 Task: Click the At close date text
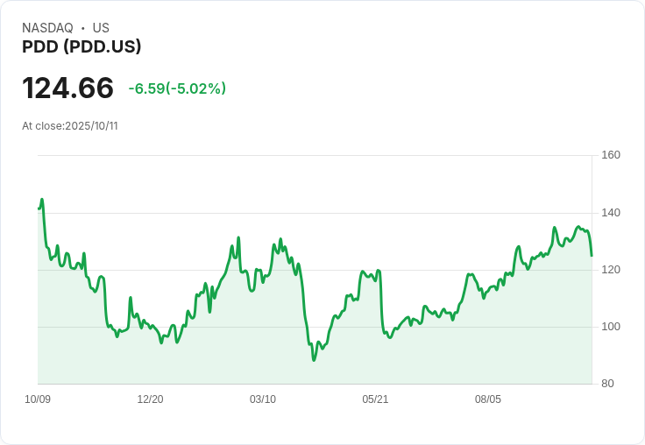(70, 126)
